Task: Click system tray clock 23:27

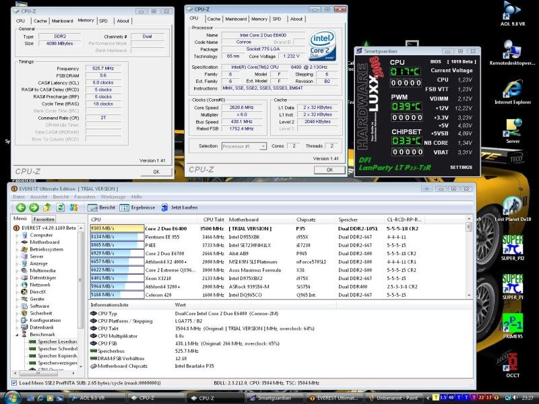Action: click(528, 398)
